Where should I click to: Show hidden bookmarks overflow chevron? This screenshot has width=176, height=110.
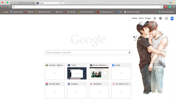coord(157,12)
